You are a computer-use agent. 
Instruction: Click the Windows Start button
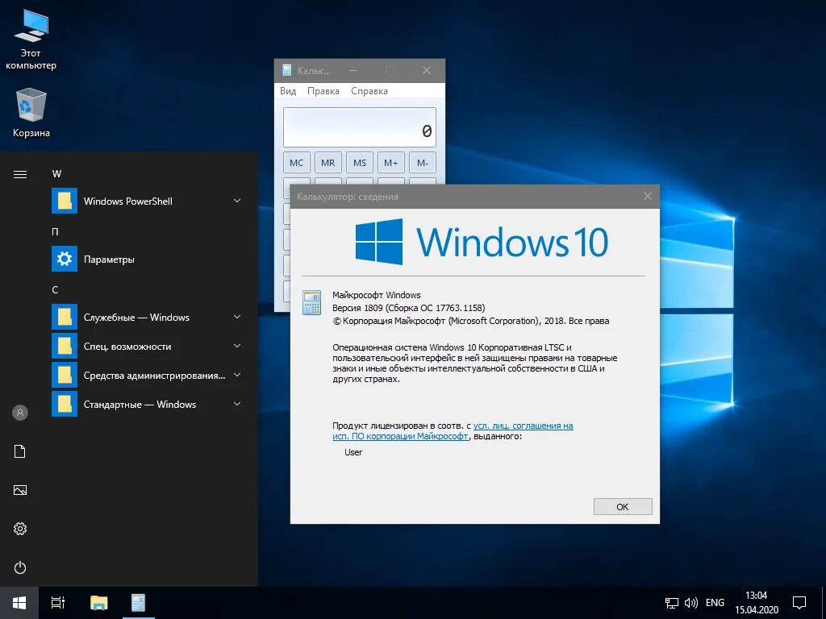19,603
